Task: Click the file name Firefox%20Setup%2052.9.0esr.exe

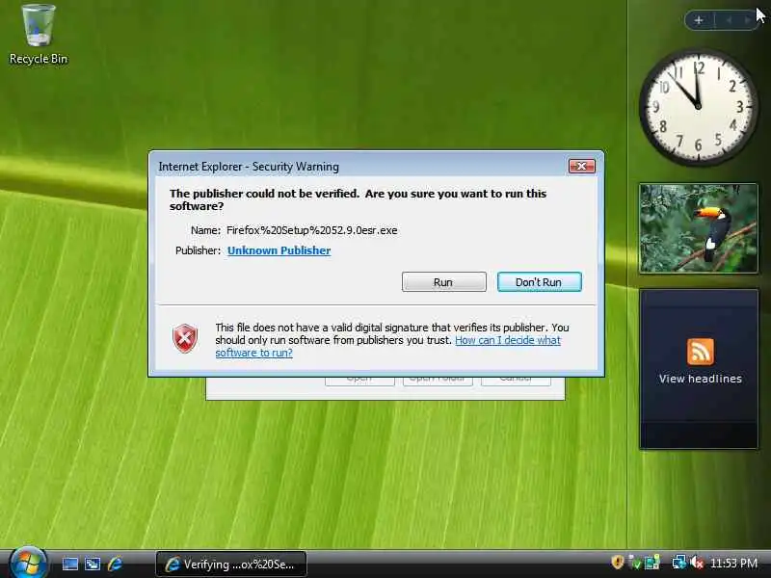Action: pos(311,230)
